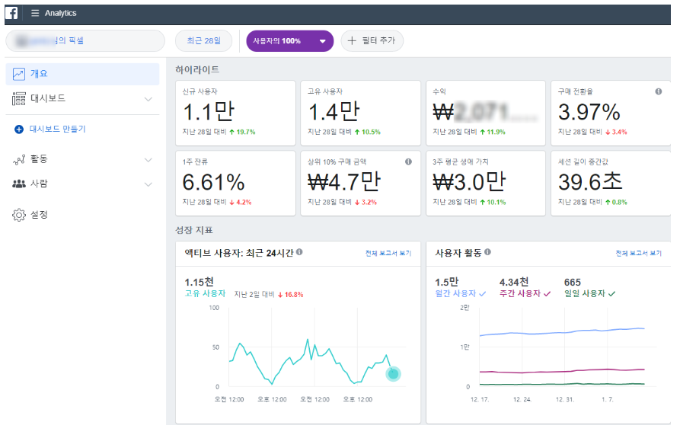Image resolution: width=680 pixels, height=435 pixels.
Task: Click the 필터 추가 button
Action: pos(372,41)
